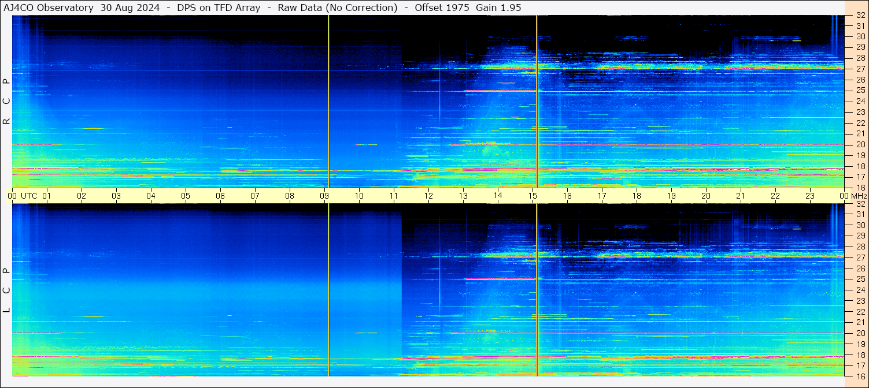The image size is (869, 388).
Task: Click the 27 MHz label on lower frequency scale
Action: [x=860, y=258]
